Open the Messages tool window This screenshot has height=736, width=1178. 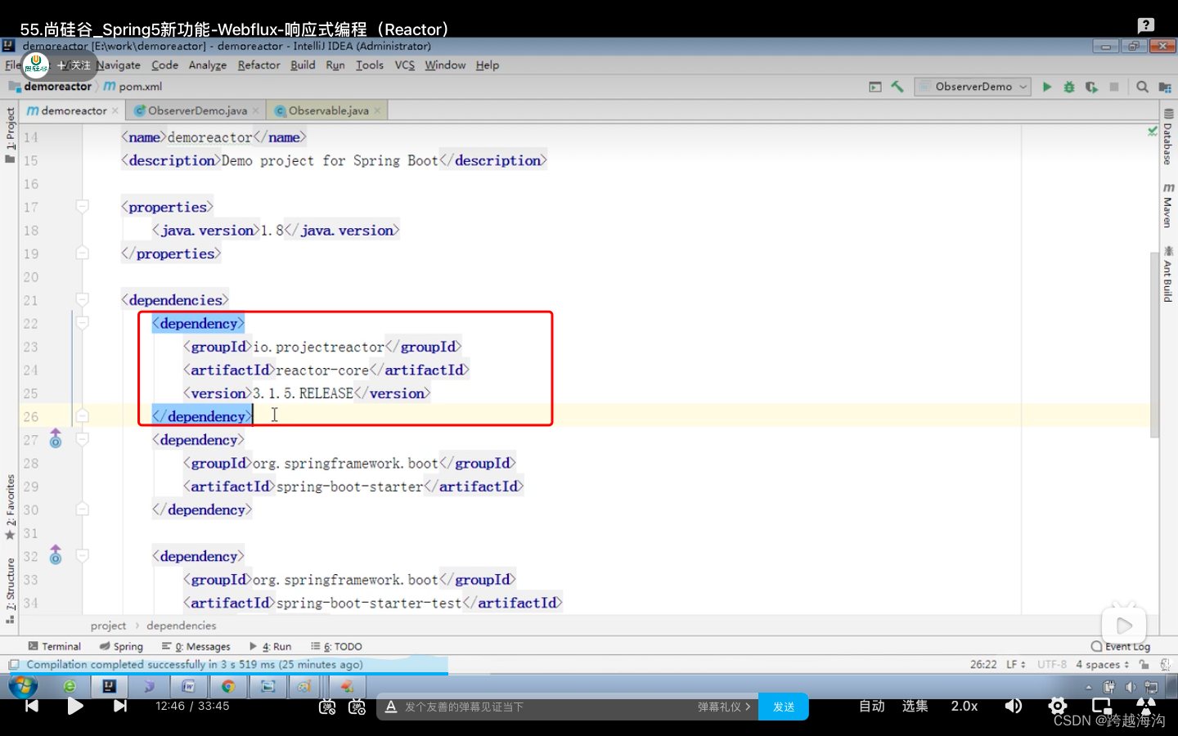coord(196,646)
